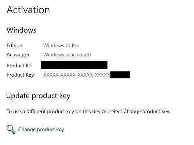Click the Product Key label
Image resolution: width=194 pixels, height=145 pixels.
(x=20, y=75)
